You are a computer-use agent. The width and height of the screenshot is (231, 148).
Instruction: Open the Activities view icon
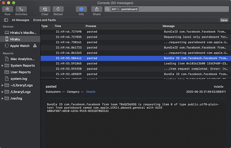coord(21,9)
